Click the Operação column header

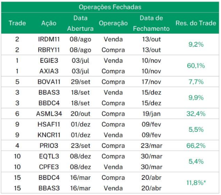[x=113, y=23]
